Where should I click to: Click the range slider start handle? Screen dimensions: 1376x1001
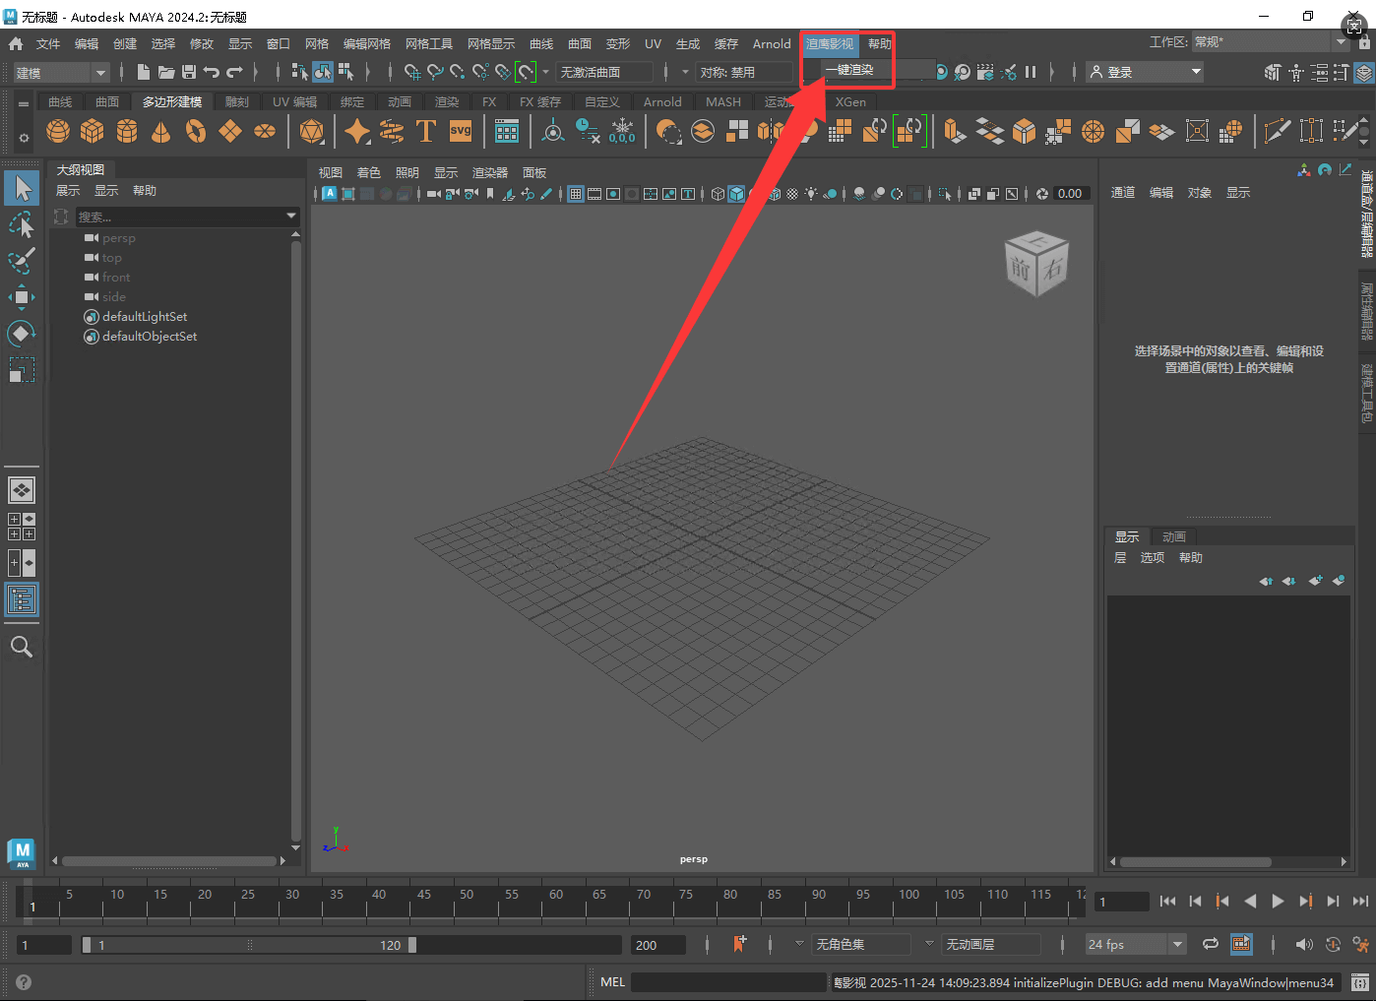tap(87, 945)
